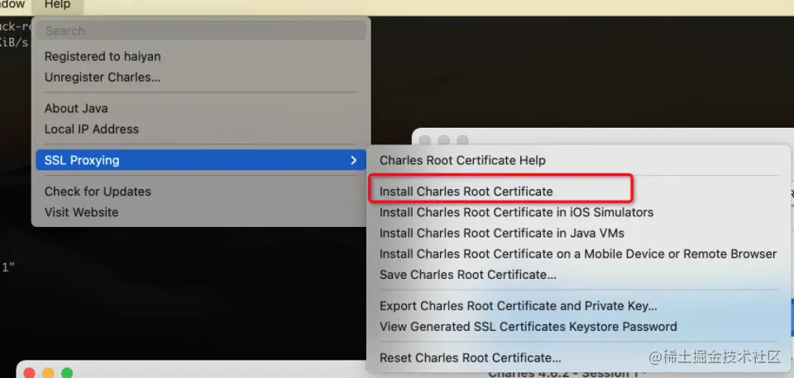
Task: Open Visit Website menu item
Action: [x=201, y=212]
